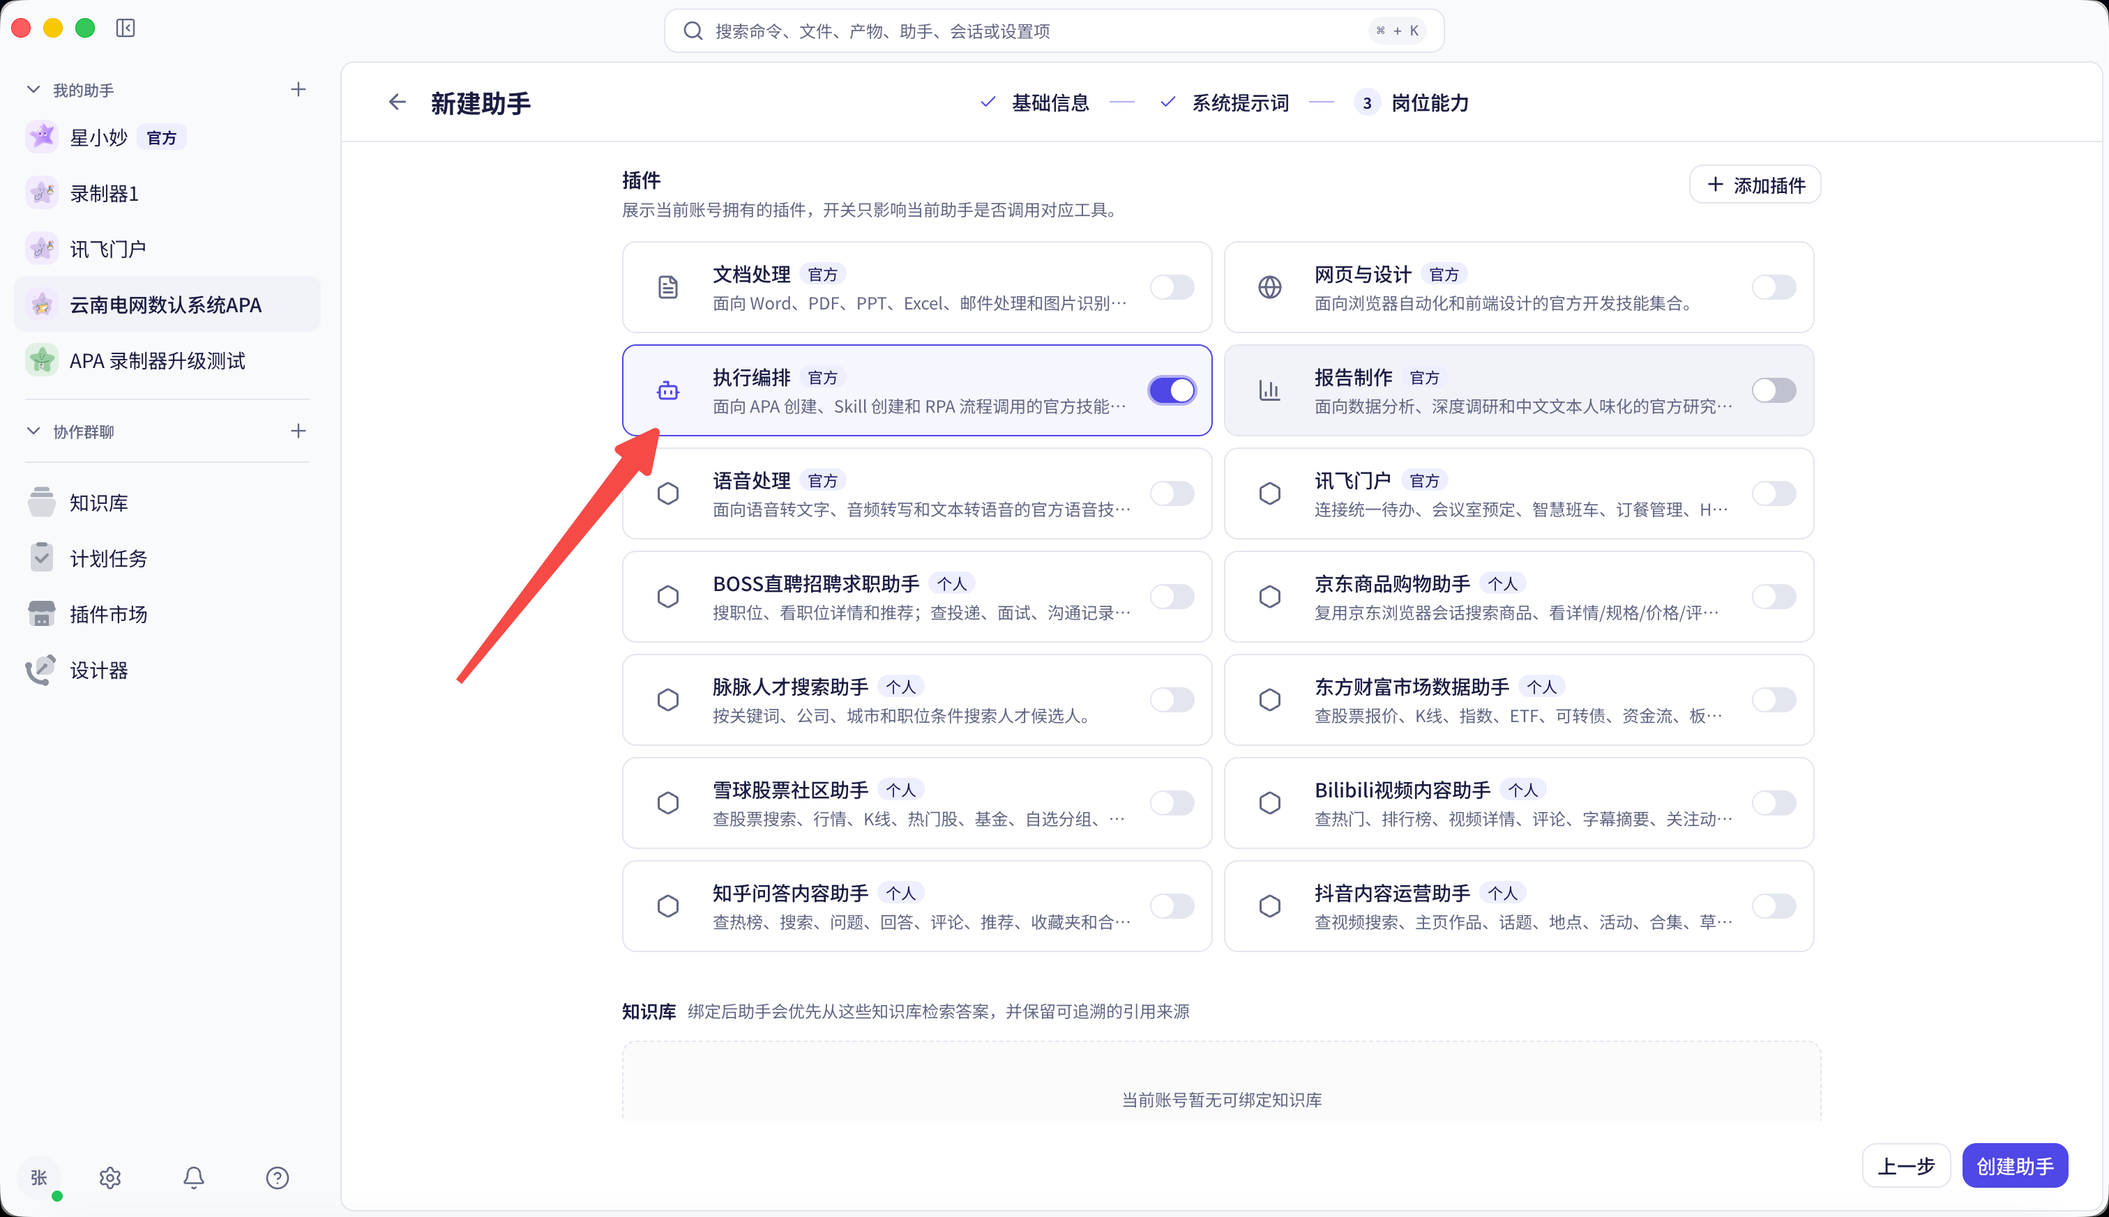Click the 执行编排 robot icon
This screenshot has width=2109, height=1217.
point(668,390)
